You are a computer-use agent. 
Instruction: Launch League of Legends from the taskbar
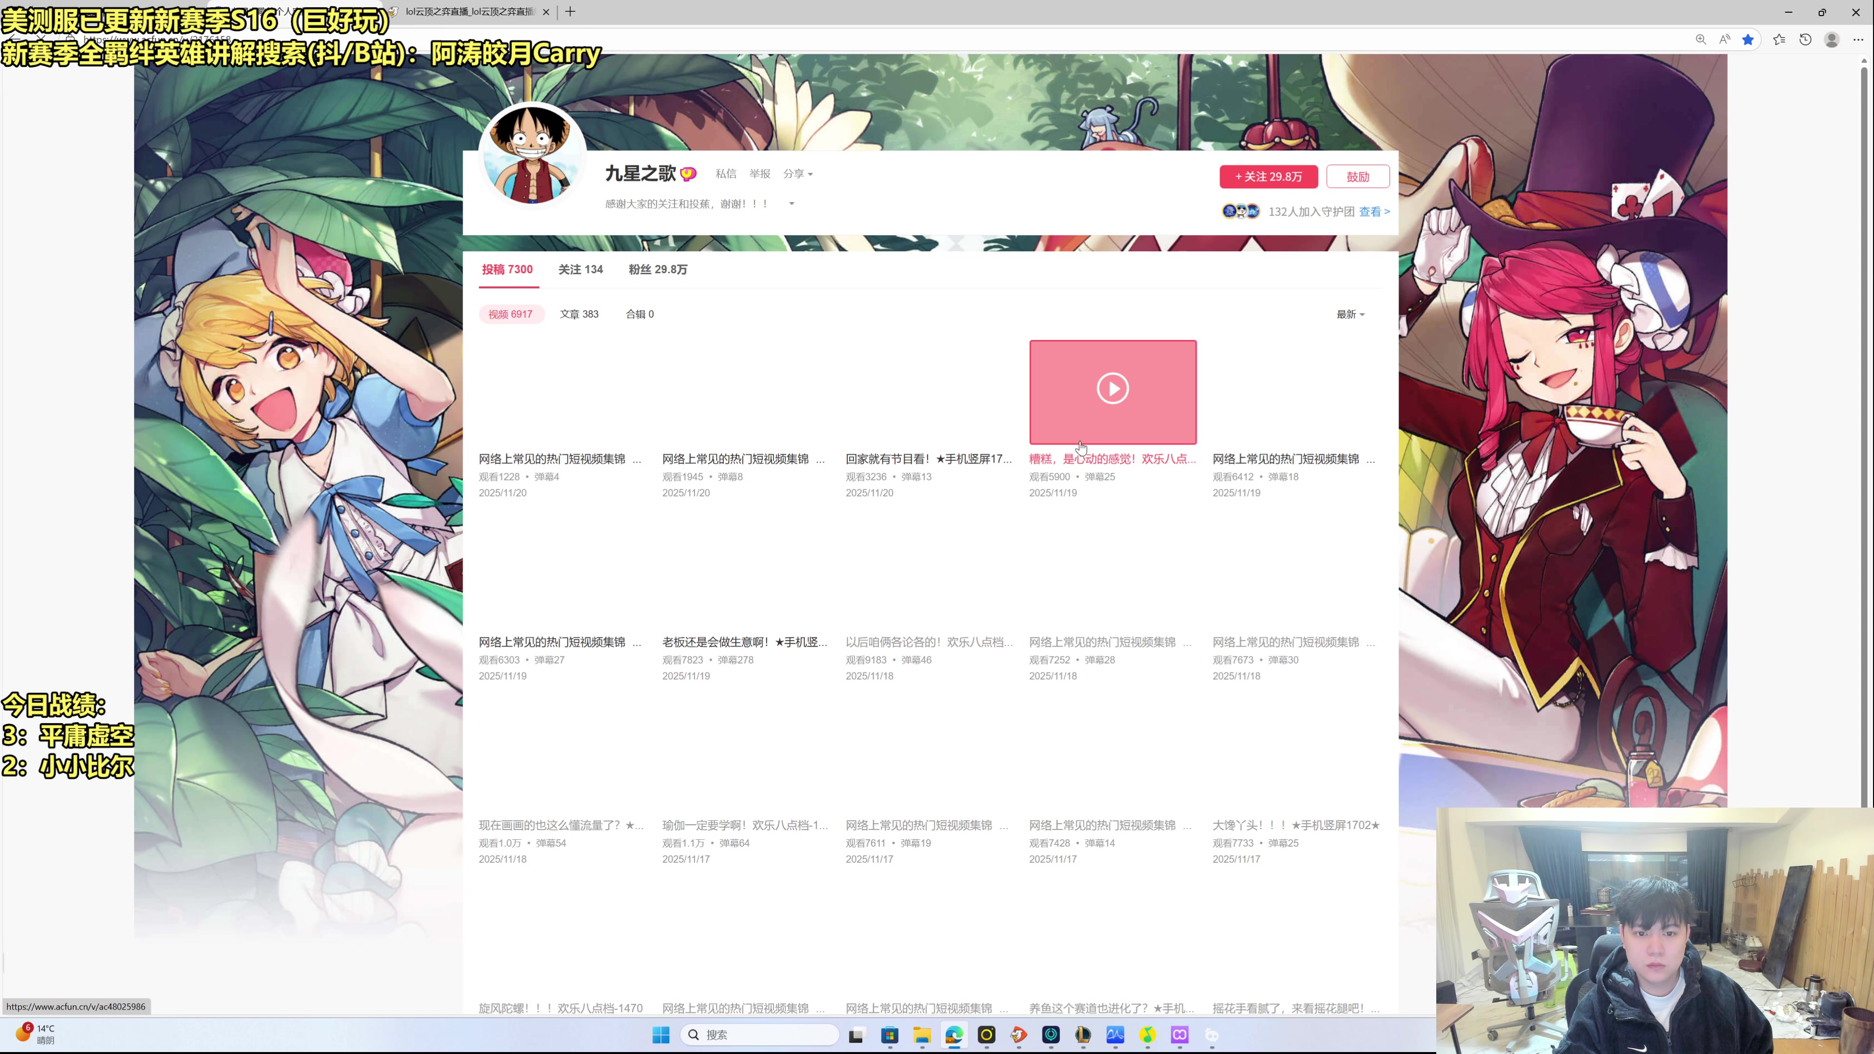[1082, 1035]
